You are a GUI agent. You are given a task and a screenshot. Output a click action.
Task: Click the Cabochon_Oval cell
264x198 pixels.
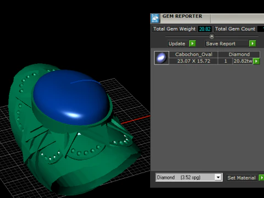click(194, 54)
